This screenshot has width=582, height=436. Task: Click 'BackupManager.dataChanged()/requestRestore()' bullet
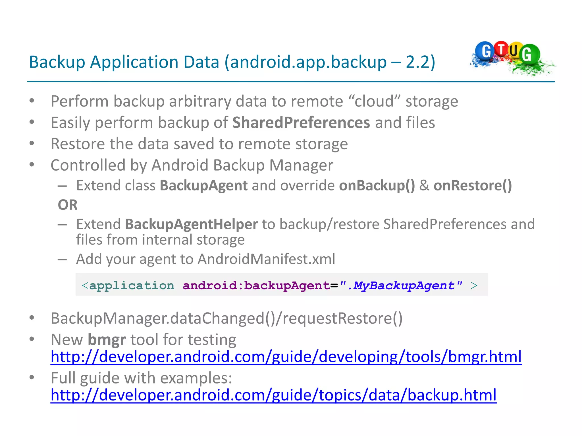point(226,318)
